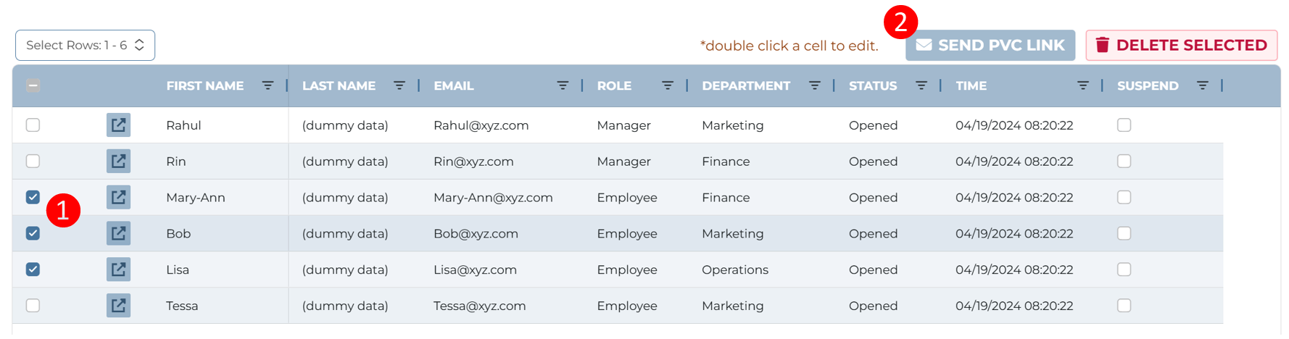
Task: Click the Delete Selected button
Action: point(1182,45)
